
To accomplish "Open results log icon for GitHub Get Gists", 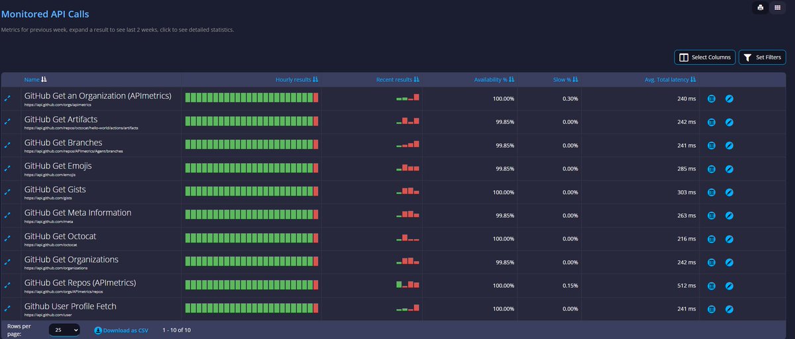I will (712, 192).
